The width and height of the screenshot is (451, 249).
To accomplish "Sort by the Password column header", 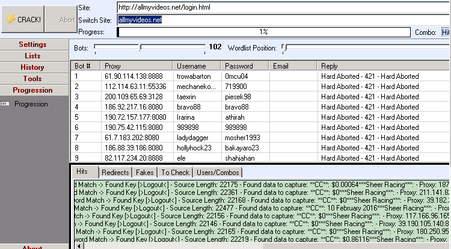I will (245, 66).
